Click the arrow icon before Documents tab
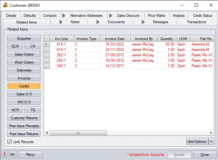The image size is (218, 160). pyautogui.click(x=98, y=22)
